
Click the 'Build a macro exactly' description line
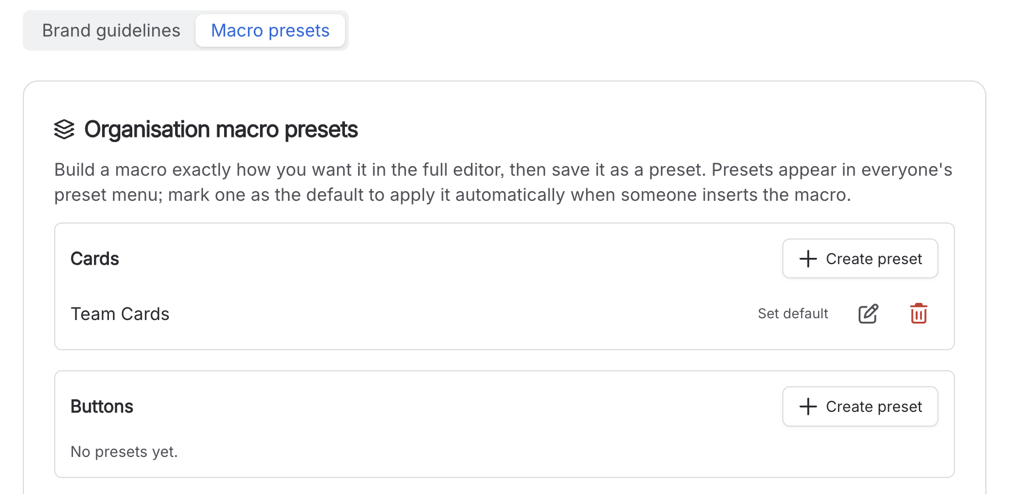[x=503, y=170]
